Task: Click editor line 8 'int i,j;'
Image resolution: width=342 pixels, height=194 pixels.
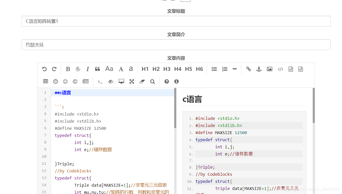Action: tap(84, 142)
